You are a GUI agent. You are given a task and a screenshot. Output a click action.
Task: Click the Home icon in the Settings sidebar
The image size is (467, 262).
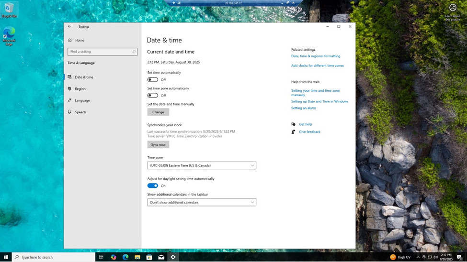(70, 40)
